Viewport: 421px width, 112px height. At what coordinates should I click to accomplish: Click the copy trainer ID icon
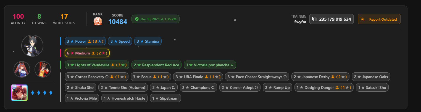point(314,19)
